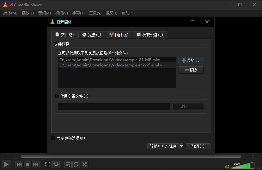
Task: Mute audio via speaker icon
Action: (227, 167)
